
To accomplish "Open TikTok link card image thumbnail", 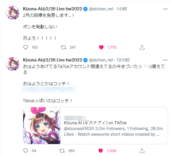I will 42,125.
